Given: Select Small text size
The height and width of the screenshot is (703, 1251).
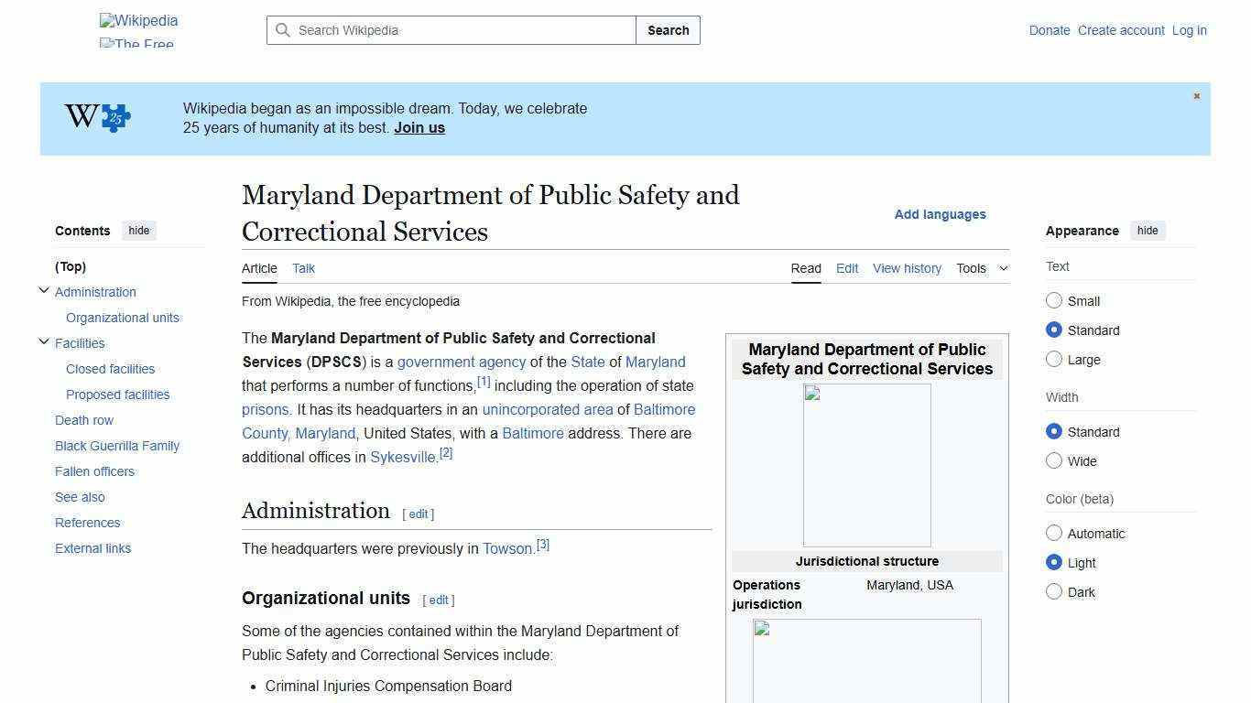Looking at the screenshot, I should pos(1054,300).
